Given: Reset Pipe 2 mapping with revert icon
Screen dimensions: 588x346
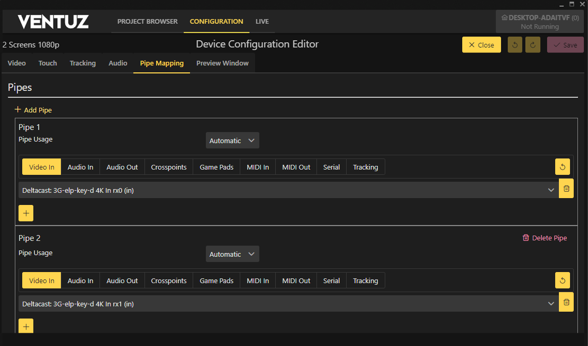Looking at the screenshot, I should (x=562, y=280).
